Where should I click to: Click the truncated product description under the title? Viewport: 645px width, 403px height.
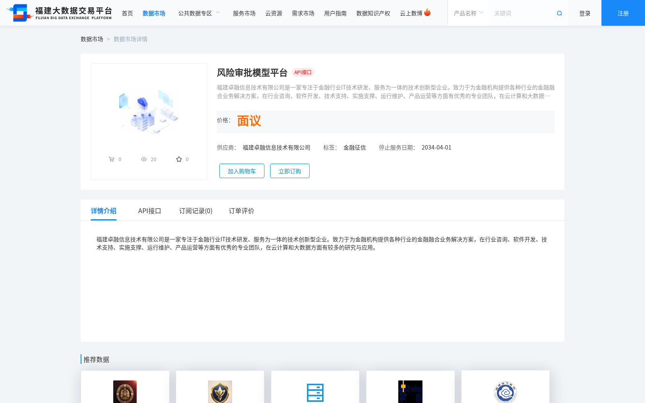click(386, 92)
